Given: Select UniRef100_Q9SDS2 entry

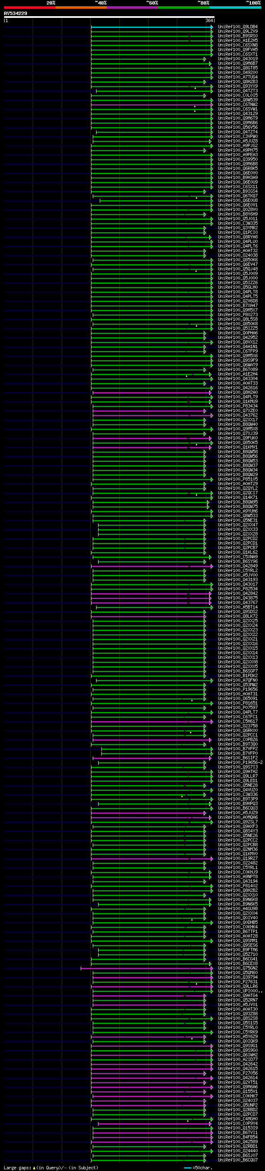Looking at the screenshot, I should 237,612.
